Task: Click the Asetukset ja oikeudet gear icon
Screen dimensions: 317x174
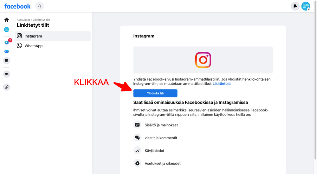Action: (137, 163)
